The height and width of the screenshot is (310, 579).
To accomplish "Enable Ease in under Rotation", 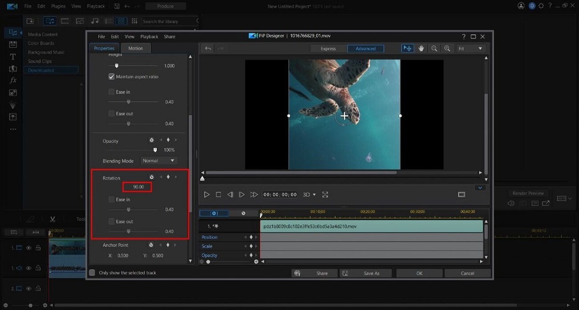I will coord(111,199).
